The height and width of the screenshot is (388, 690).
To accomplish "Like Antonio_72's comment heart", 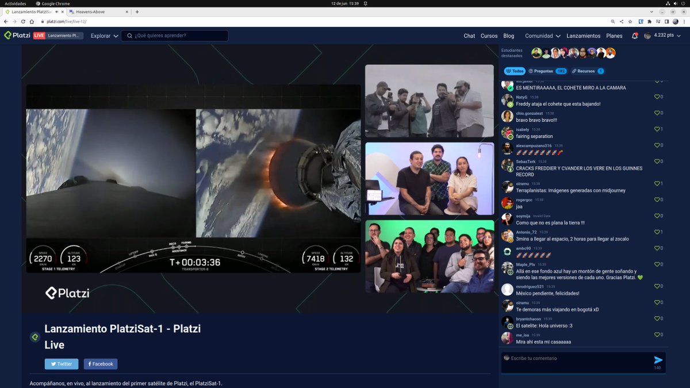I will click(x=657, y=232).
